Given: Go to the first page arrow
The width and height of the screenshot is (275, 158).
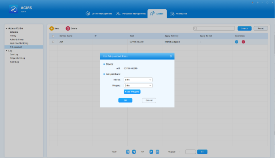Looking at the screenshot, I should (128, 152).
